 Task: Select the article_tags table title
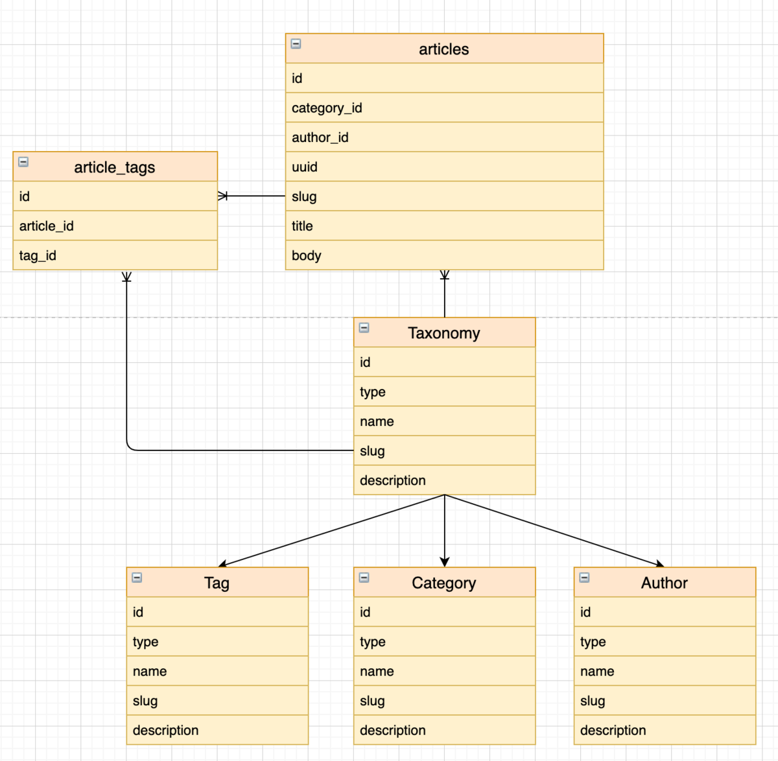(115, 167)
